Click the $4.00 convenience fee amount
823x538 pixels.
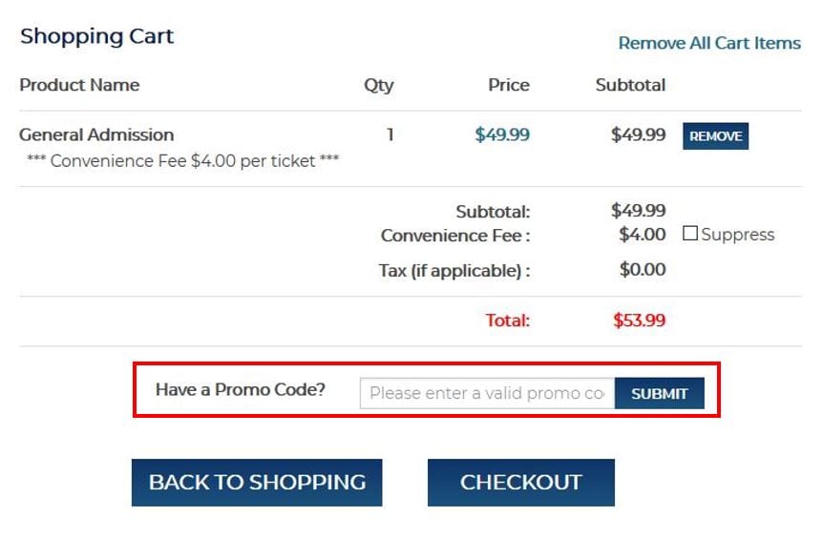point(643,235)
